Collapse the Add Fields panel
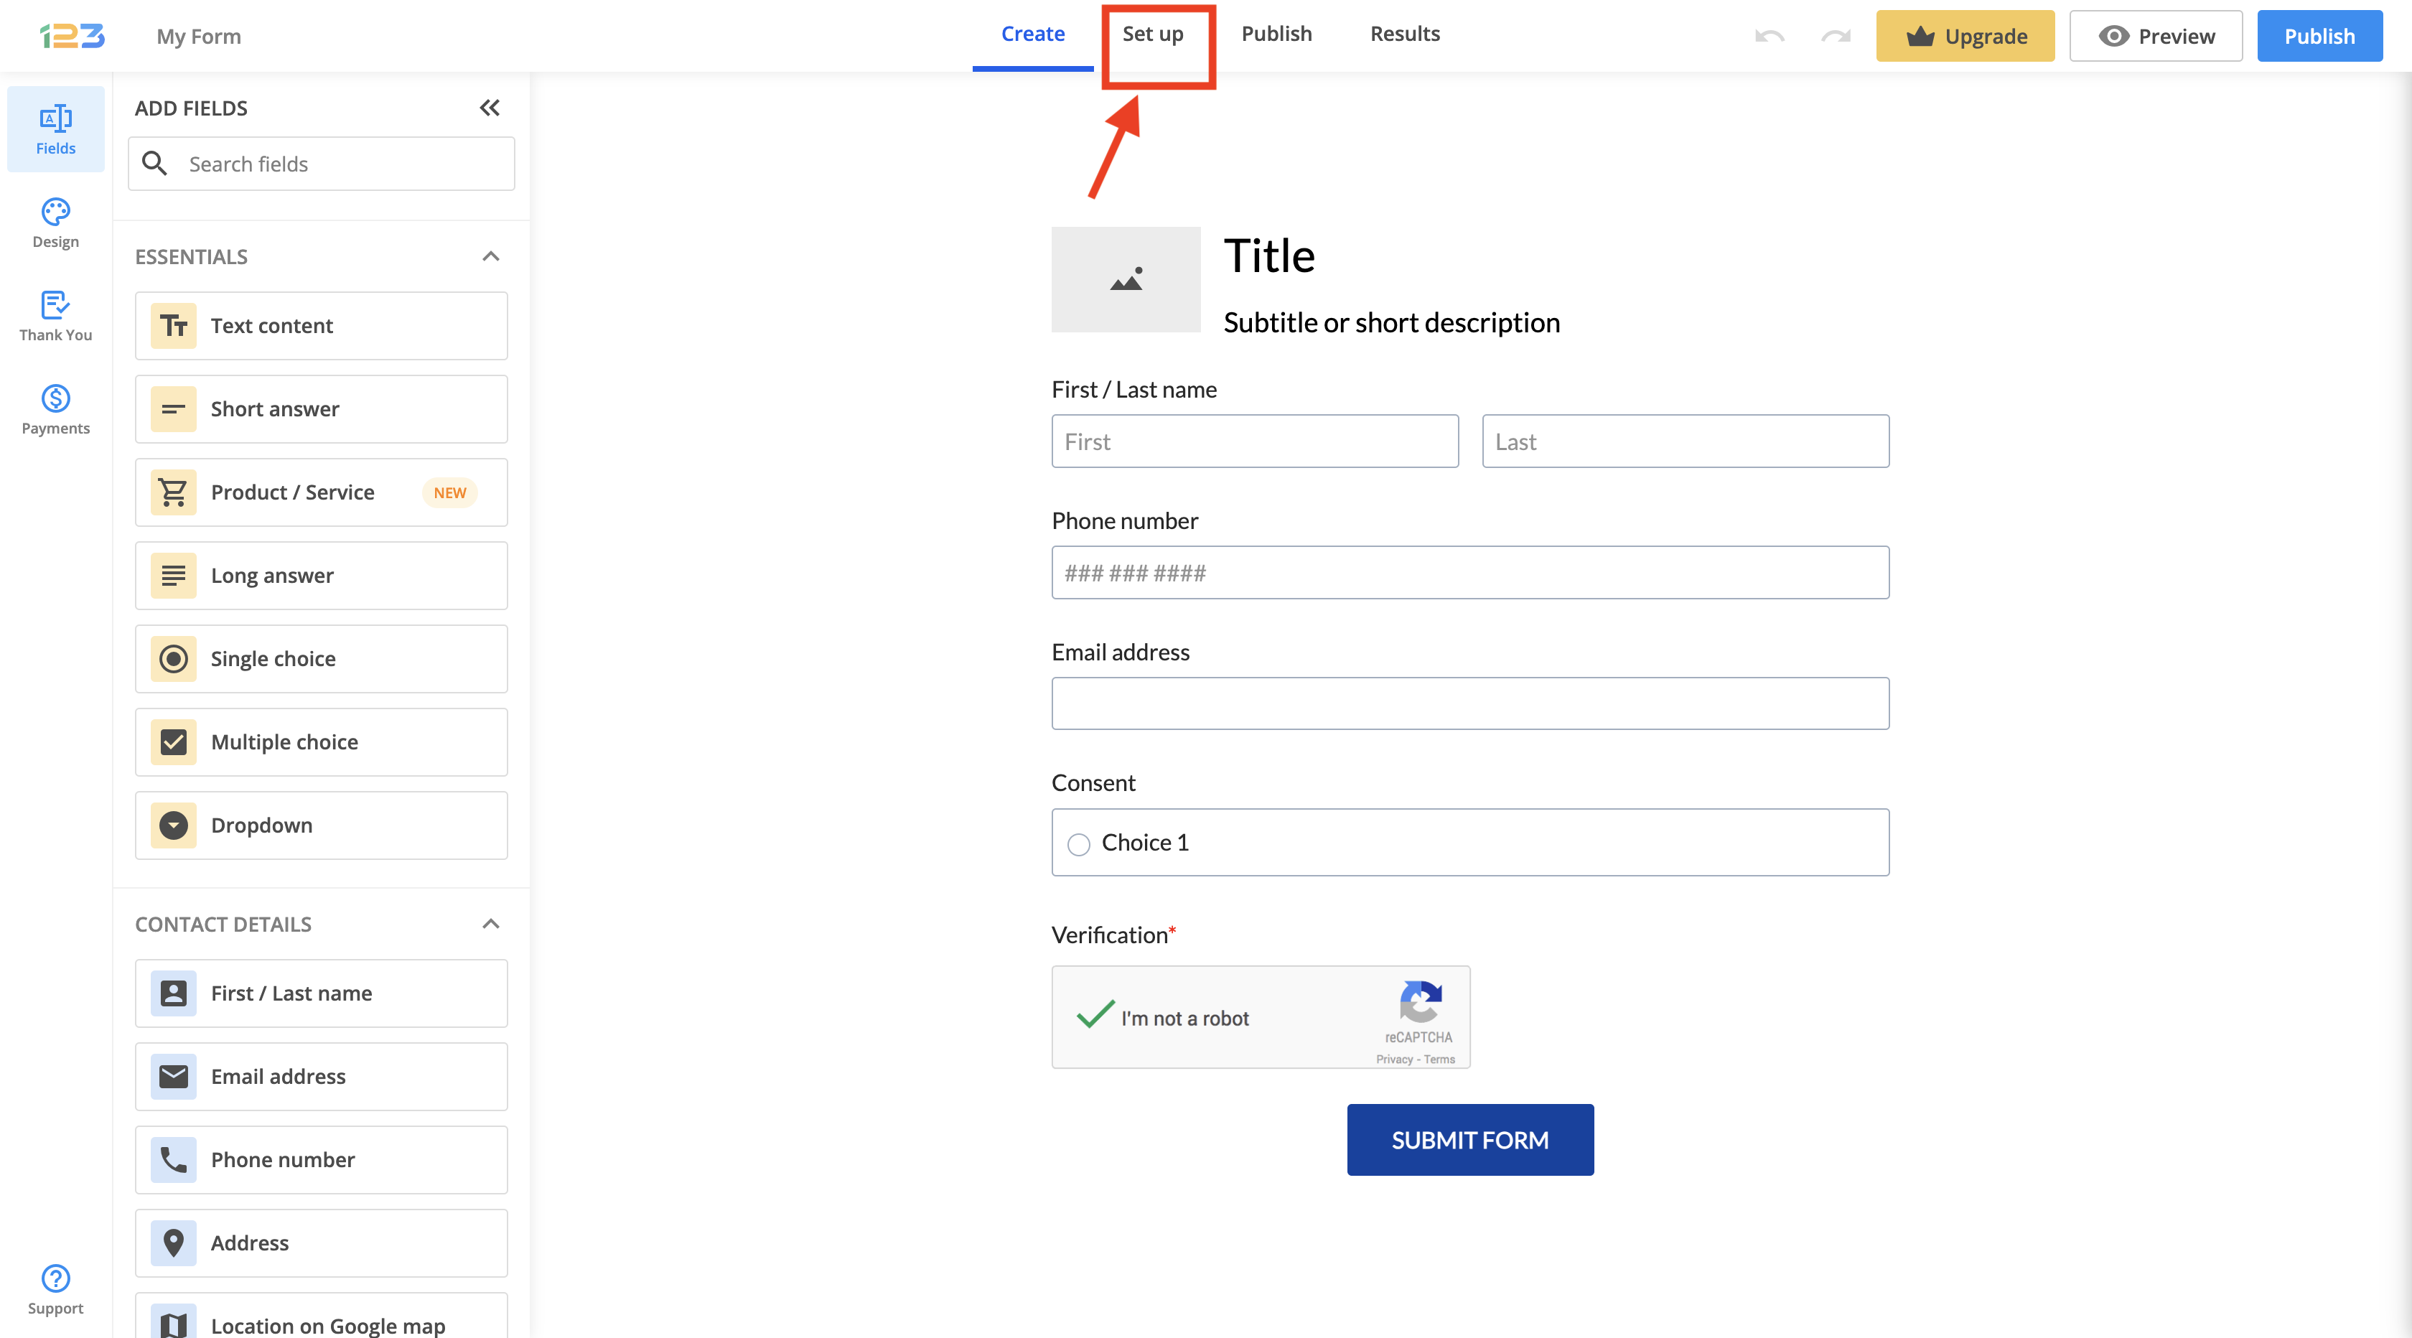Screen dimensions: 2412x1338 (490, 108)
